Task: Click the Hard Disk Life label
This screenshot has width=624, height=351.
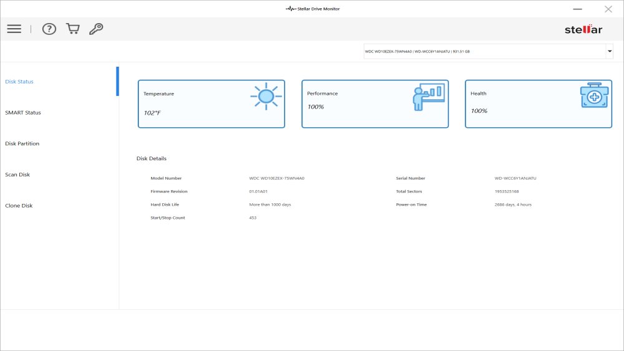Action: [x=165, y=204]
